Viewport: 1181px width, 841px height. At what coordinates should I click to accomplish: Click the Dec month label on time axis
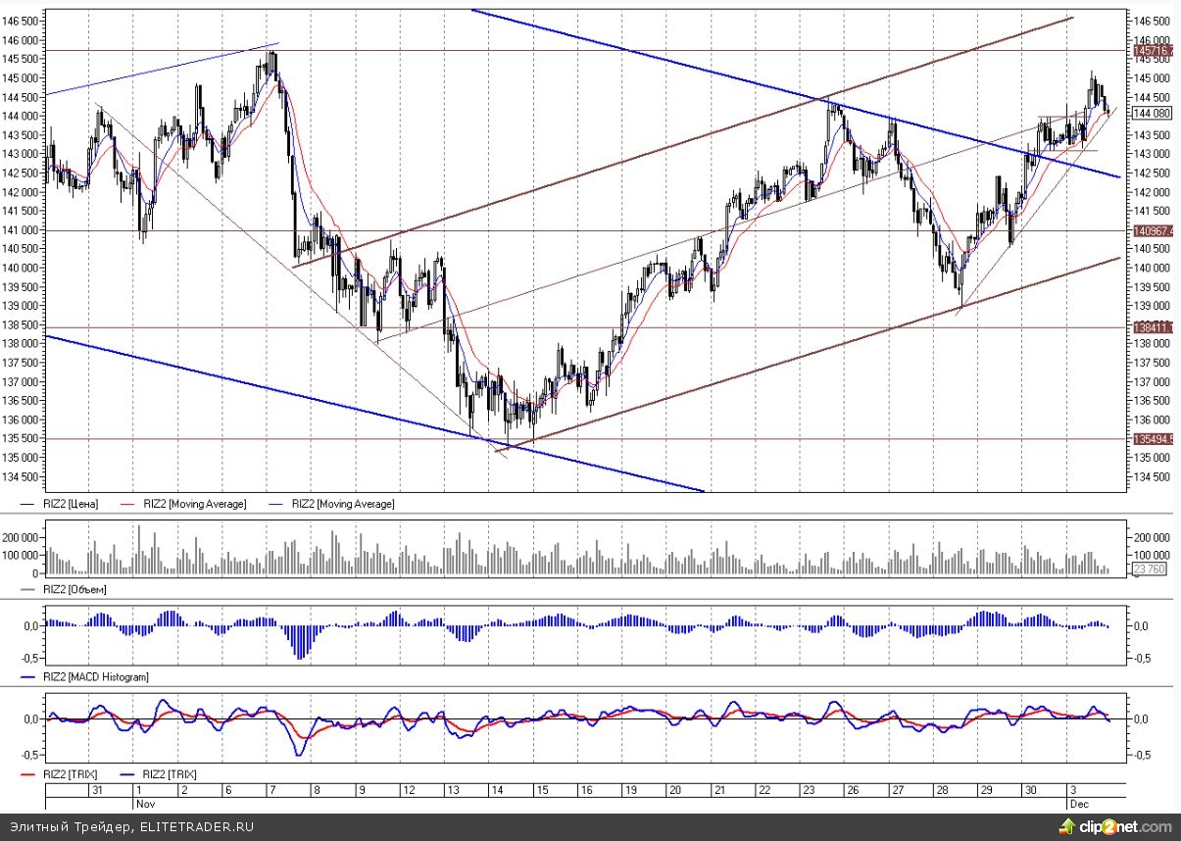coord(1078,801)
